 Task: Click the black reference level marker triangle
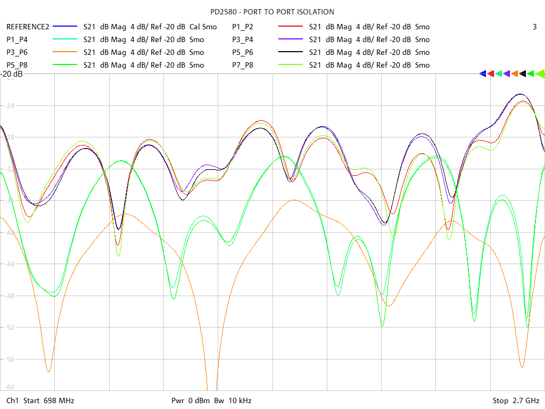(x=523, y=73)
